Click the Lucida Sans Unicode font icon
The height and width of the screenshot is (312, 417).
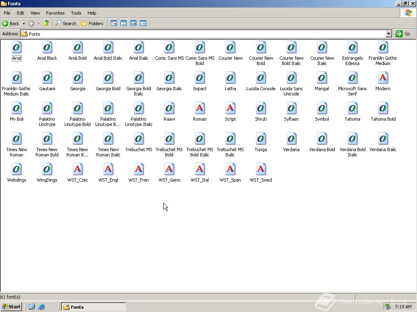coord(291,78)
